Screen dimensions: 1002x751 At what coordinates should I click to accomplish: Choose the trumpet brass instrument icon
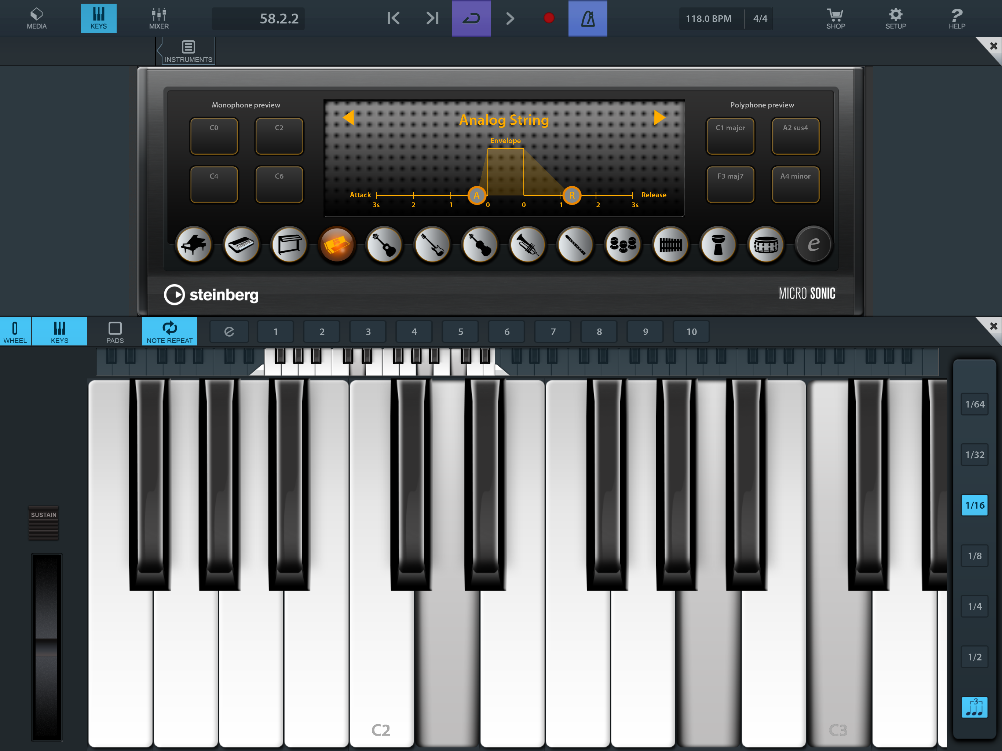pyautogui.click(x=527, y=245)
